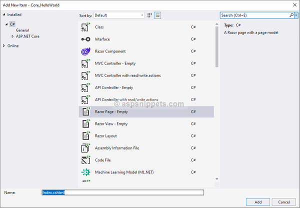This screenshot has width=300, height=208.
Task: Choose the Class row text
Action: (x=99, y=27)
